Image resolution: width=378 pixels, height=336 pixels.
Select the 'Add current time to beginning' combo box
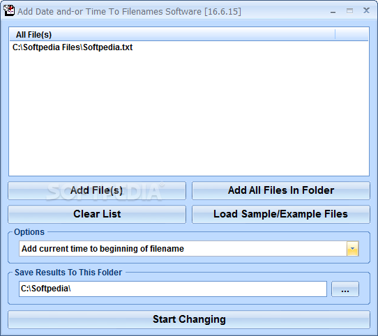189,248
